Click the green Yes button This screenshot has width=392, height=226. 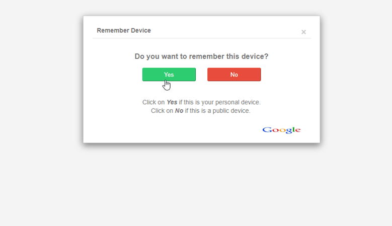point(169,74)
